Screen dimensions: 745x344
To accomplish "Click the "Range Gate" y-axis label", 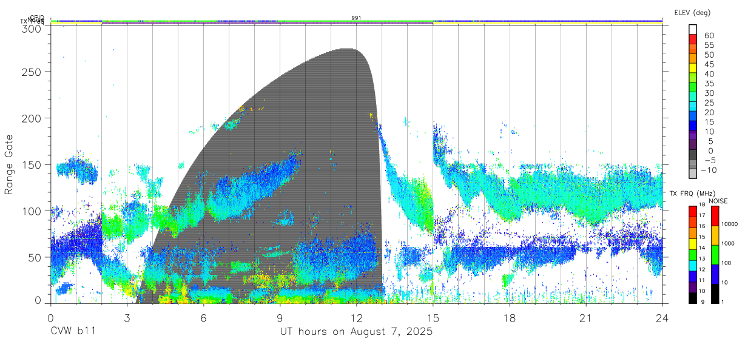I will pos(9,164).
